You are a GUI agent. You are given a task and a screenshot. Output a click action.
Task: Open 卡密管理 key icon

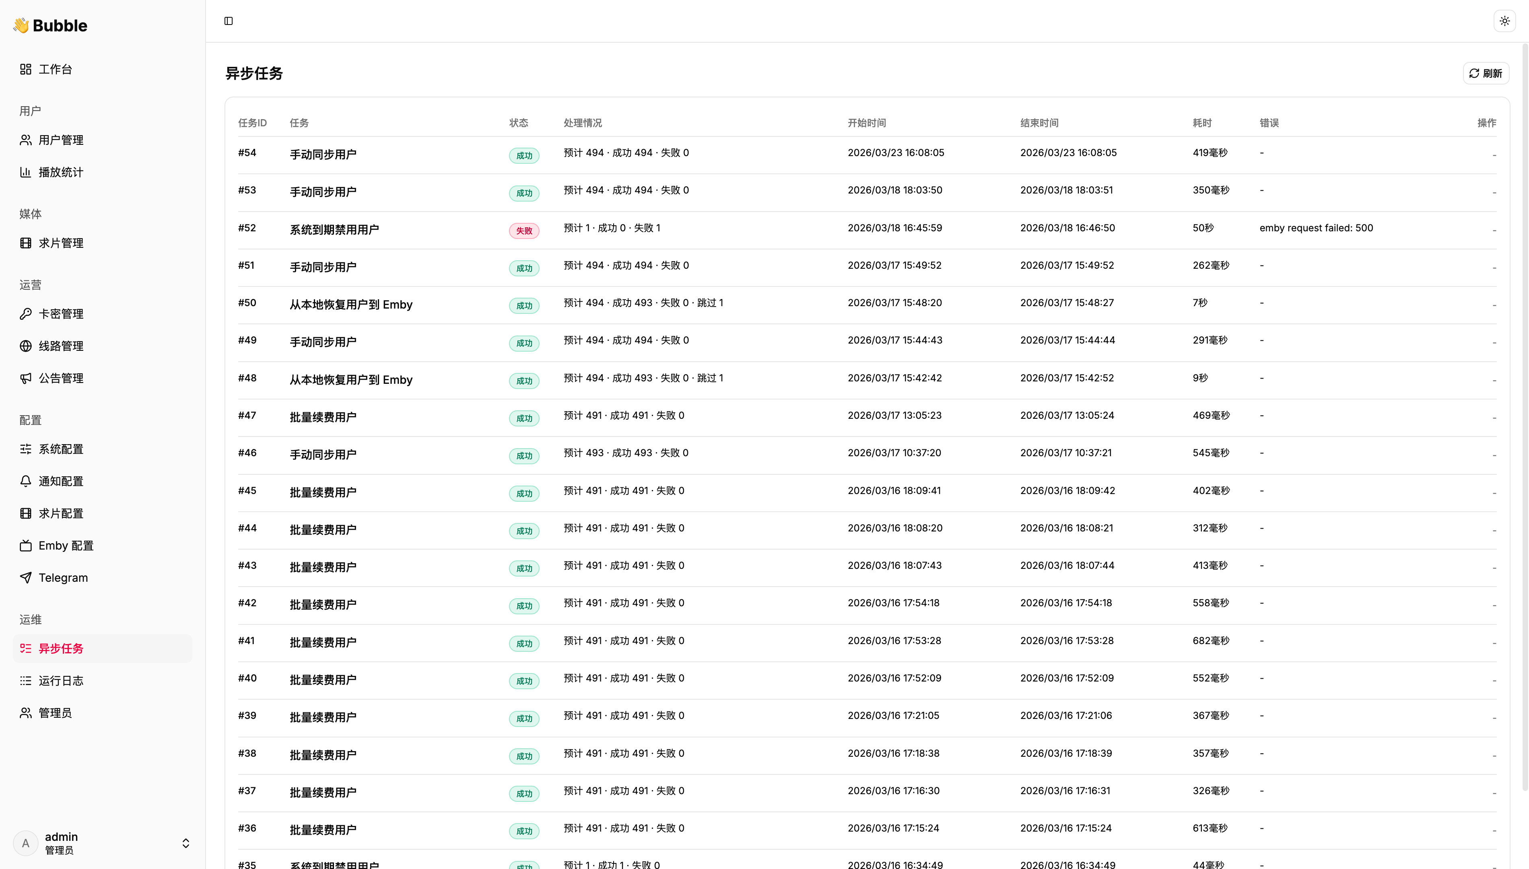[26, 314]
